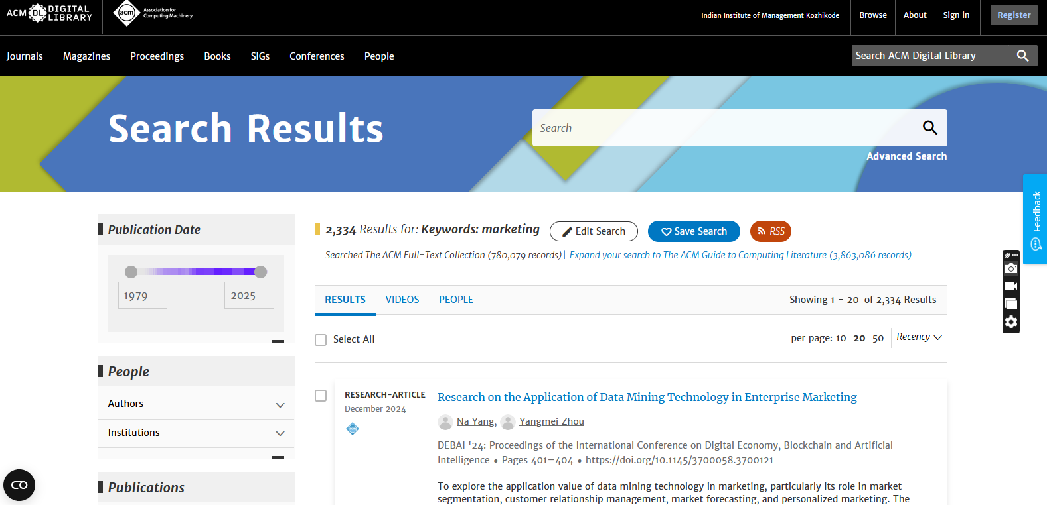
Task: Expand the Institutions filter
Action: click(280, 433)
